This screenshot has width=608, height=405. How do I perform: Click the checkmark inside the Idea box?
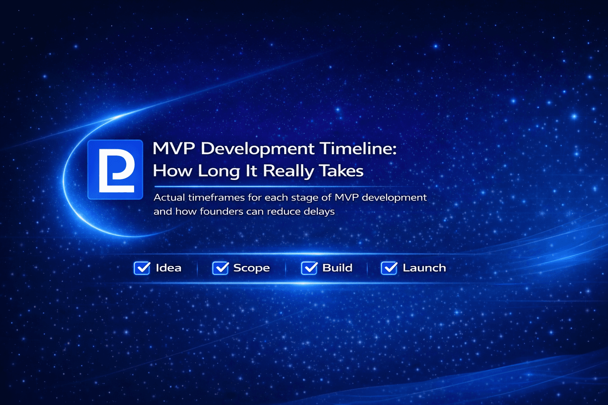(142, 268)
